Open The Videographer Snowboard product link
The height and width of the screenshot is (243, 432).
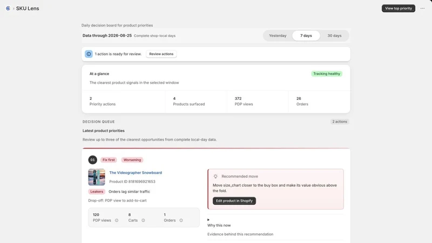click(136, 173)
